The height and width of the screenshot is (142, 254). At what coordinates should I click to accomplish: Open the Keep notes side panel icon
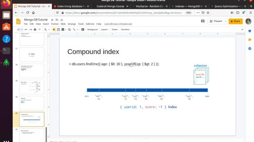(250, 40)
